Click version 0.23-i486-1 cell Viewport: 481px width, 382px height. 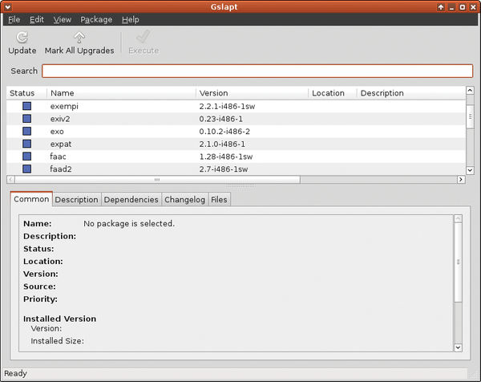pos(221,119)
